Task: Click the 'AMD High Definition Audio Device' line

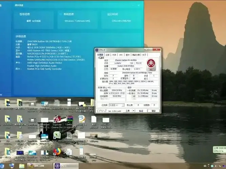Action: point(44,63)
